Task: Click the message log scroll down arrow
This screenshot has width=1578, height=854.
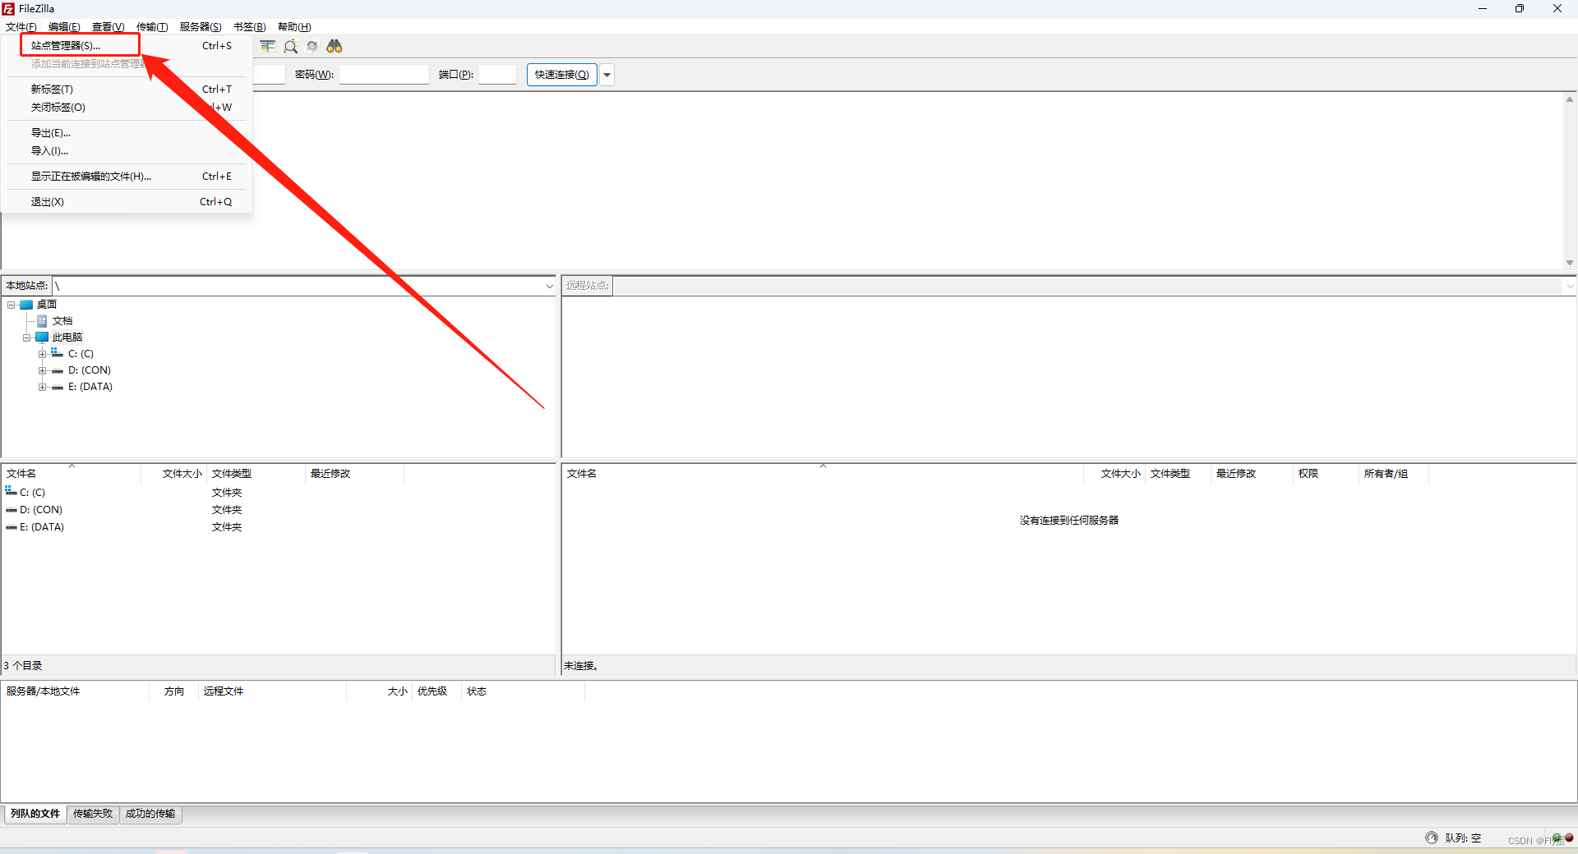Action: pyautogui.click(x=1570, y=263)
